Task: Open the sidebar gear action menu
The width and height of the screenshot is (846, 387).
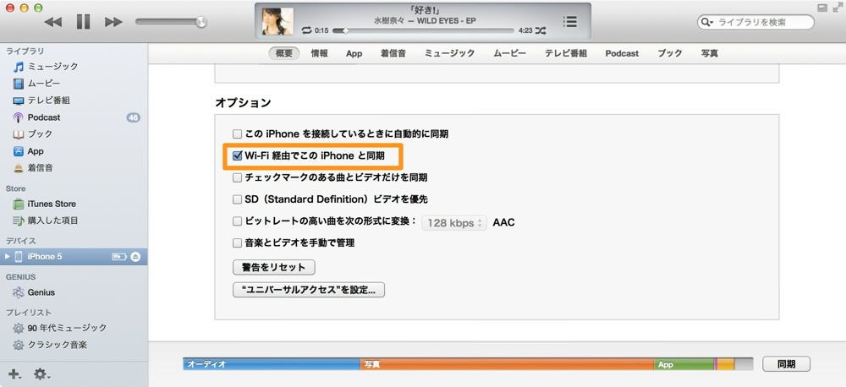Action: tap(42, 373)
